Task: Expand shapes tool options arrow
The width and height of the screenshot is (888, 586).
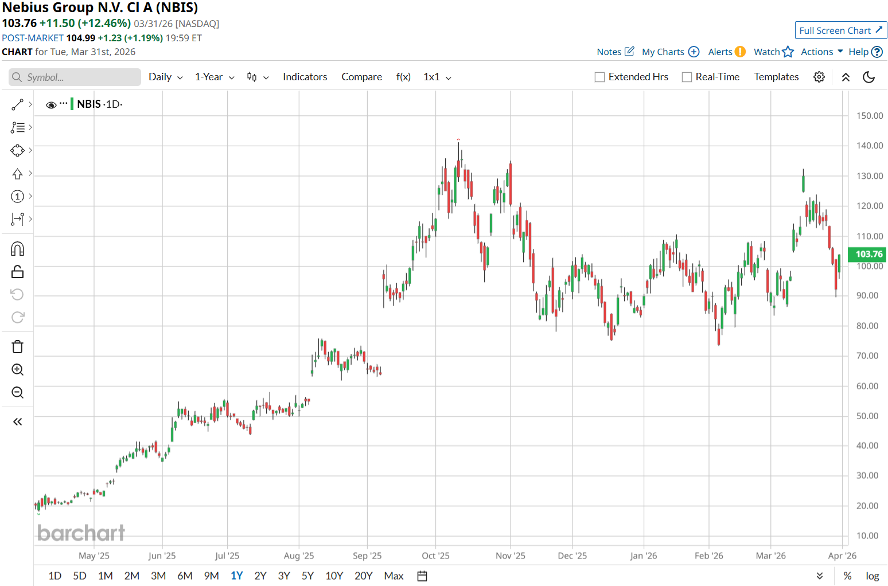Action: (x=30, y=150)
